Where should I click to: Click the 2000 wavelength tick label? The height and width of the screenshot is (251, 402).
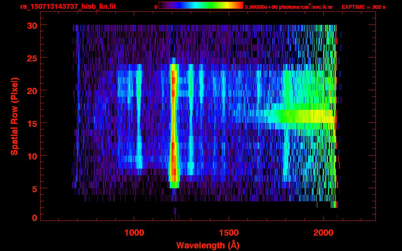coord(323,232)
